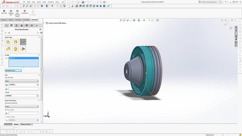Switch to the Motion Study 1 tab
Viewport: 242px width, 136px height.
pos(26,124)
